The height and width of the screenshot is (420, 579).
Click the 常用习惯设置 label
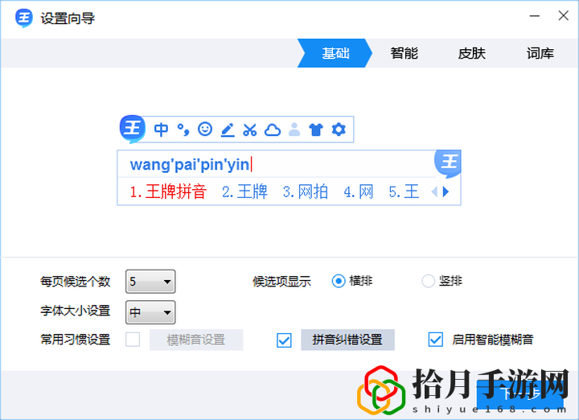pyautogui.click(x=76, y=340)
